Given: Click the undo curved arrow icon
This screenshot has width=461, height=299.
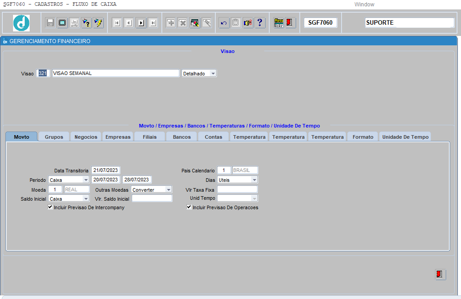Looking at the screenshot, I should pos(224,22).
